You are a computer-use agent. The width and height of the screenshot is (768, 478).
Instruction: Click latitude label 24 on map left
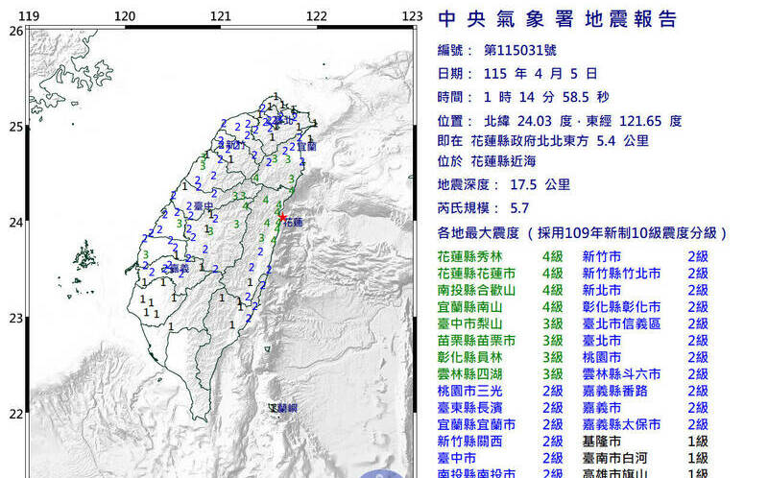(16, 223)
